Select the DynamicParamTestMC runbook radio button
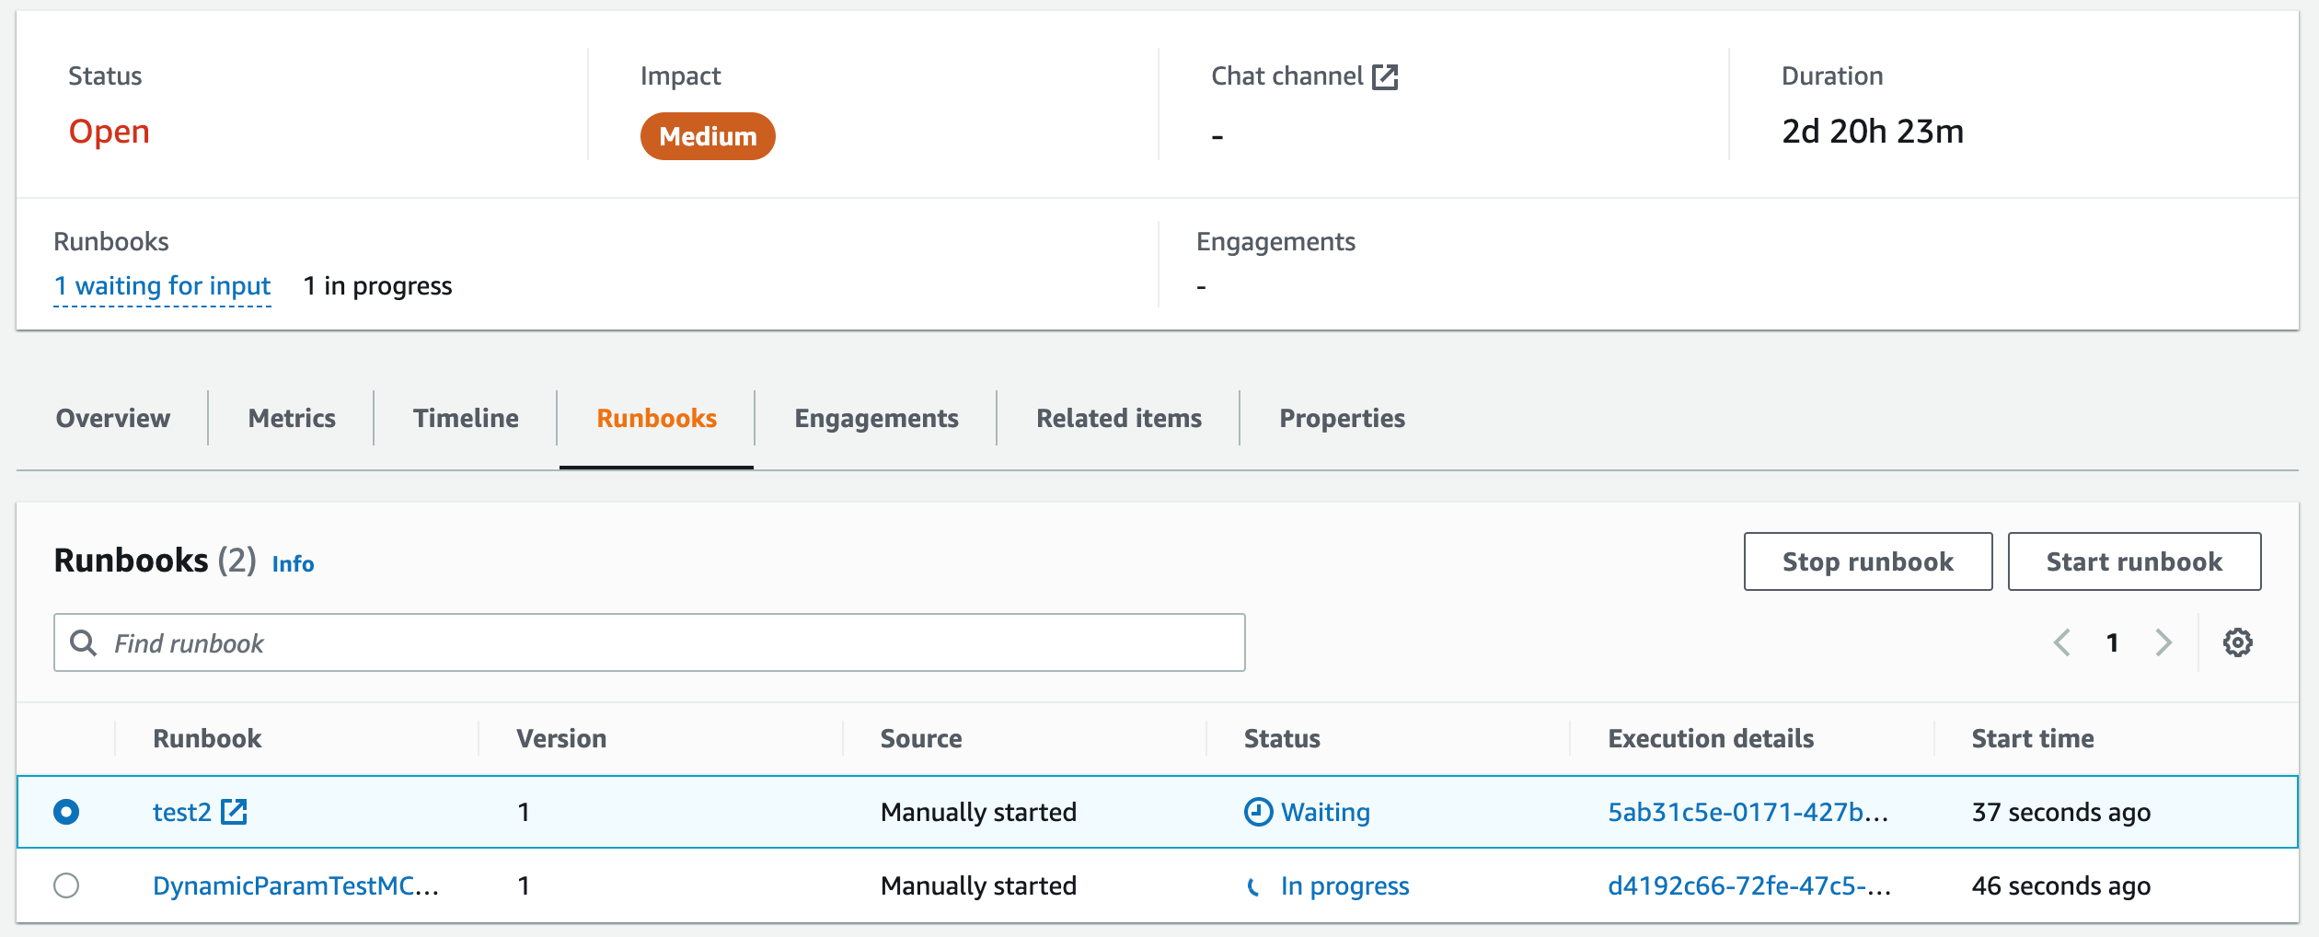This screenshot has width=2319, height=937. [x=66, y=885]
